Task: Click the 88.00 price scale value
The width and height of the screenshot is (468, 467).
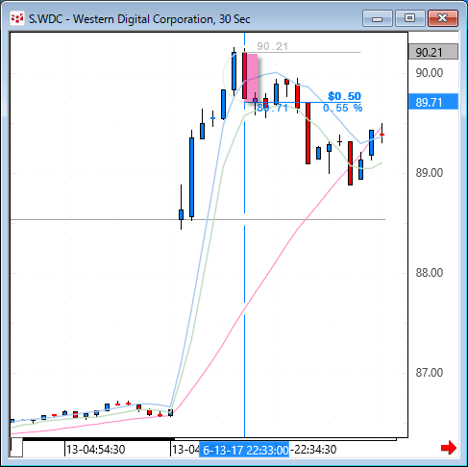Action: coord(430,273)
